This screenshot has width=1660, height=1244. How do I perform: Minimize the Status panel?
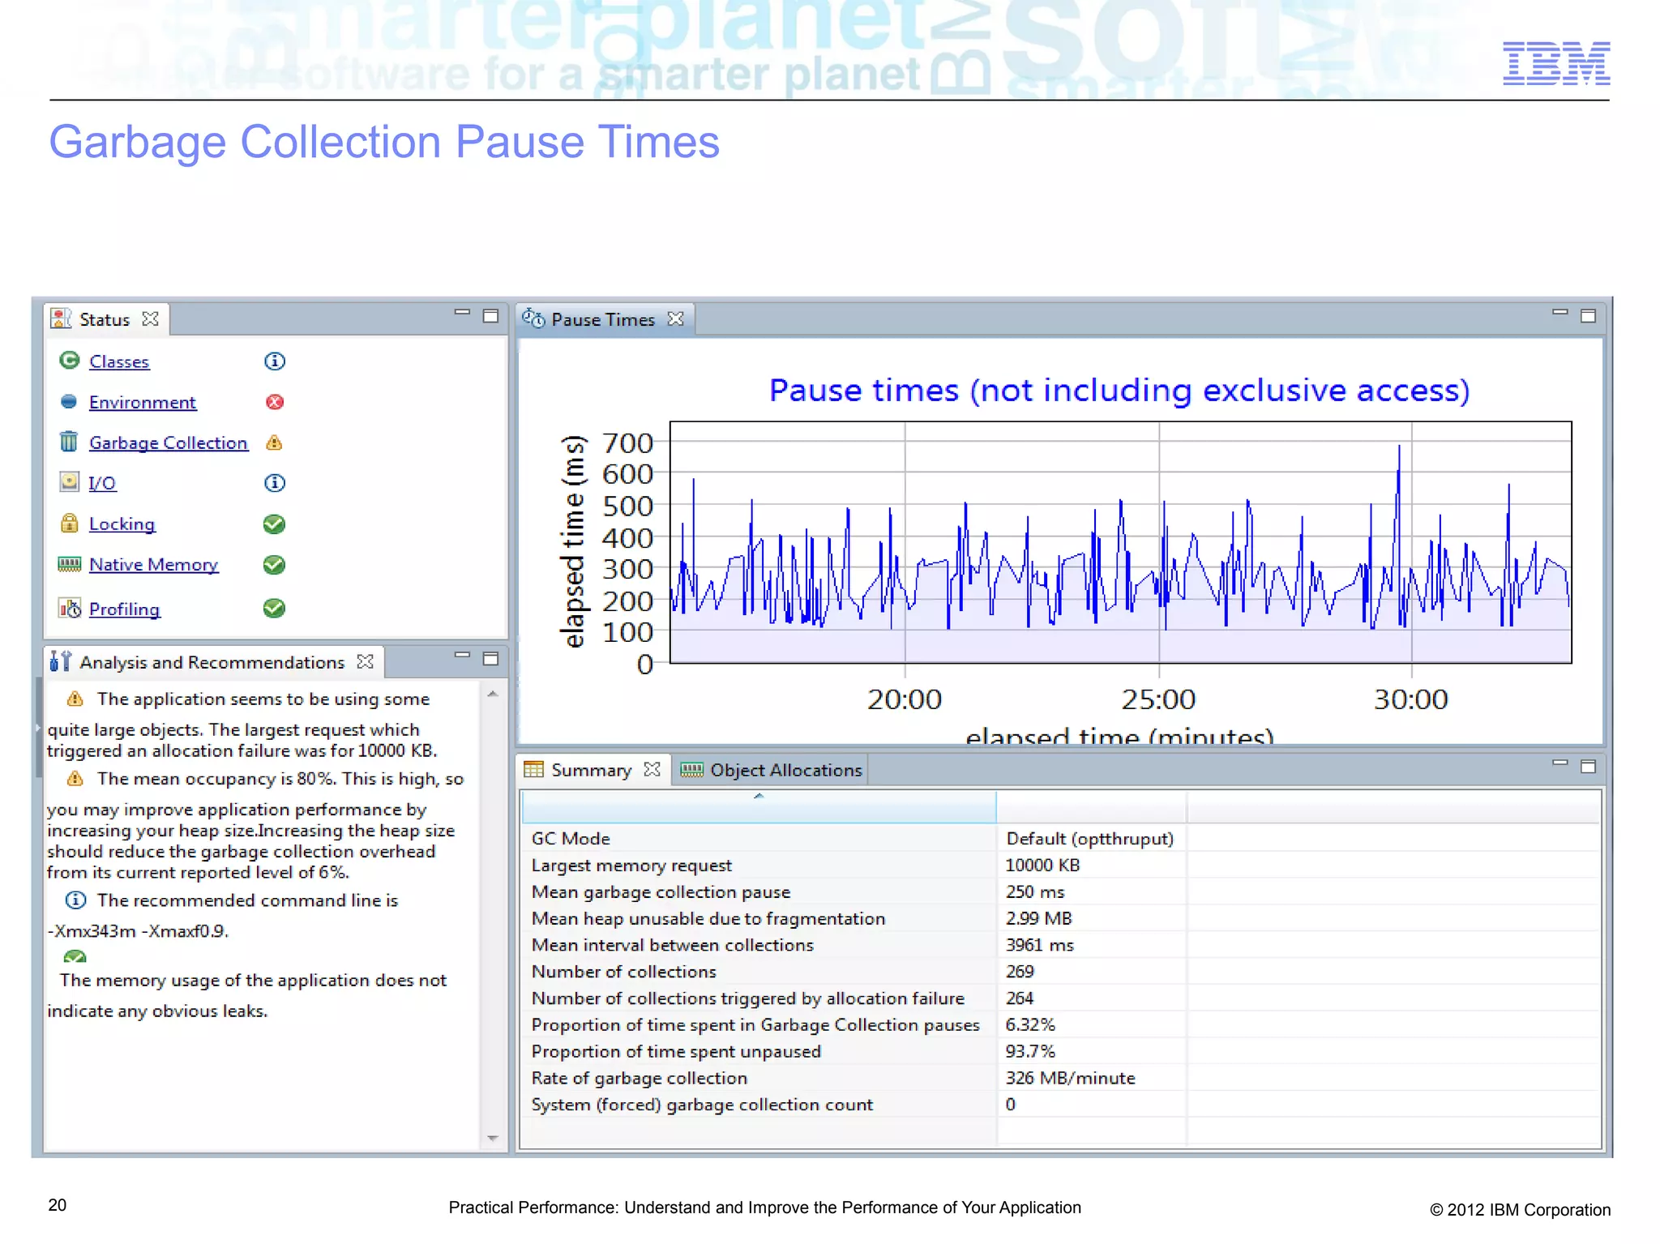(x=462, y=312)
